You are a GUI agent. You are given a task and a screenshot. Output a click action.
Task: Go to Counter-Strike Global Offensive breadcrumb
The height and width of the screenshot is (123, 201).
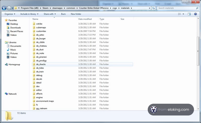[x=94, y=8]
